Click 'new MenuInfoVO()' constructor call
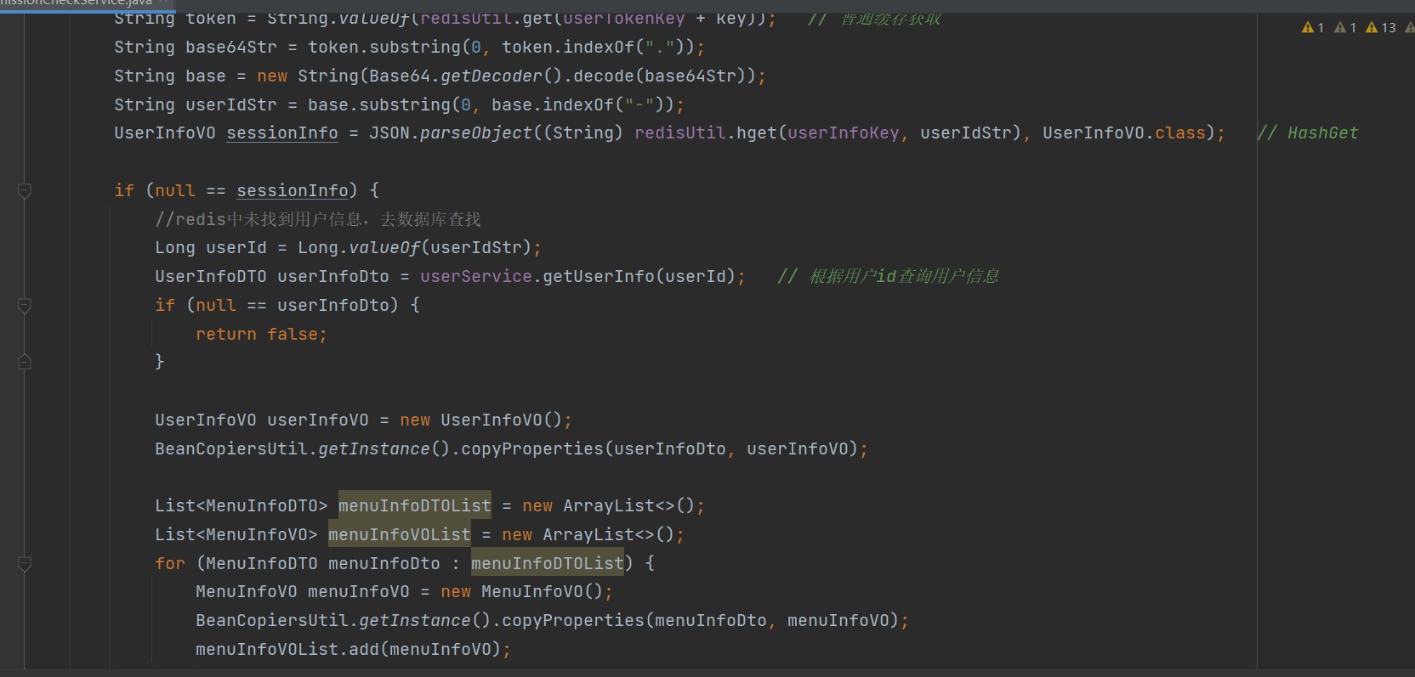The image size is (1415, 677). click(522, 592)
